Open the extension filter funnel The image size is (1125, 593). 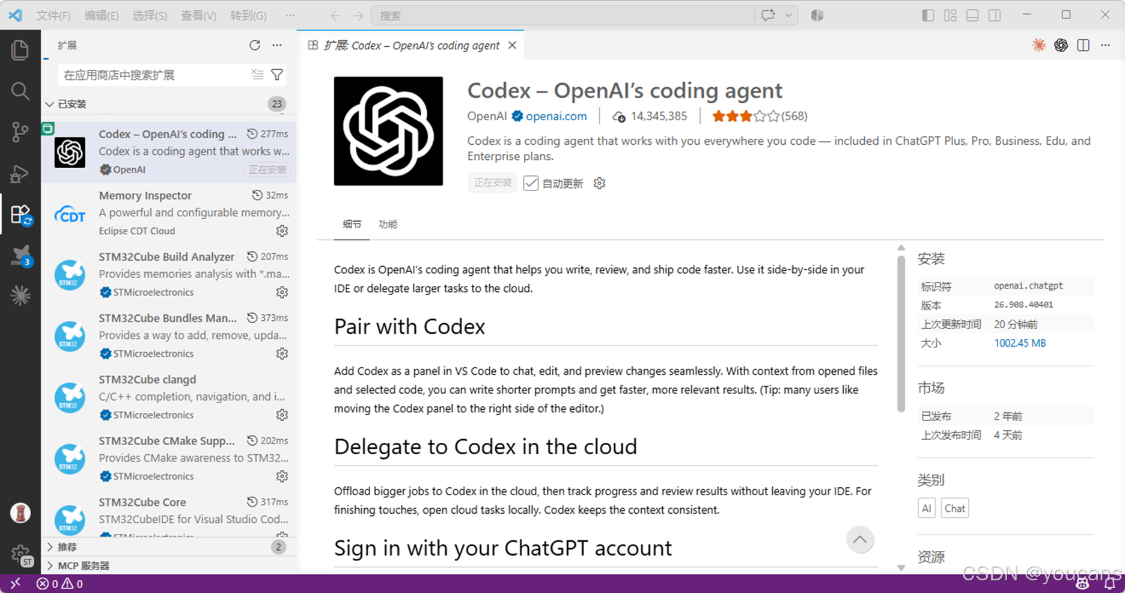click(277, 75)
